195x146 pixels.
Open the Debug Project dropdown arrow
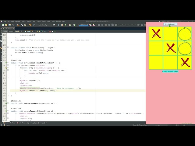(x=72, y=25)
